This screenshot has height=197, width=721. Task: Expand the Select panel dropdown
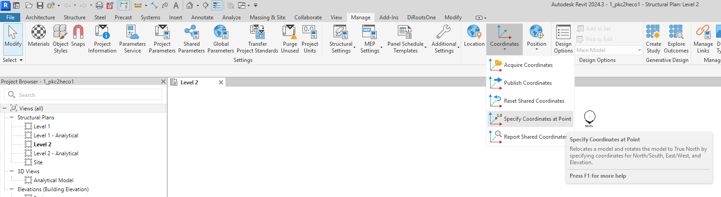[x=13, y=60]
